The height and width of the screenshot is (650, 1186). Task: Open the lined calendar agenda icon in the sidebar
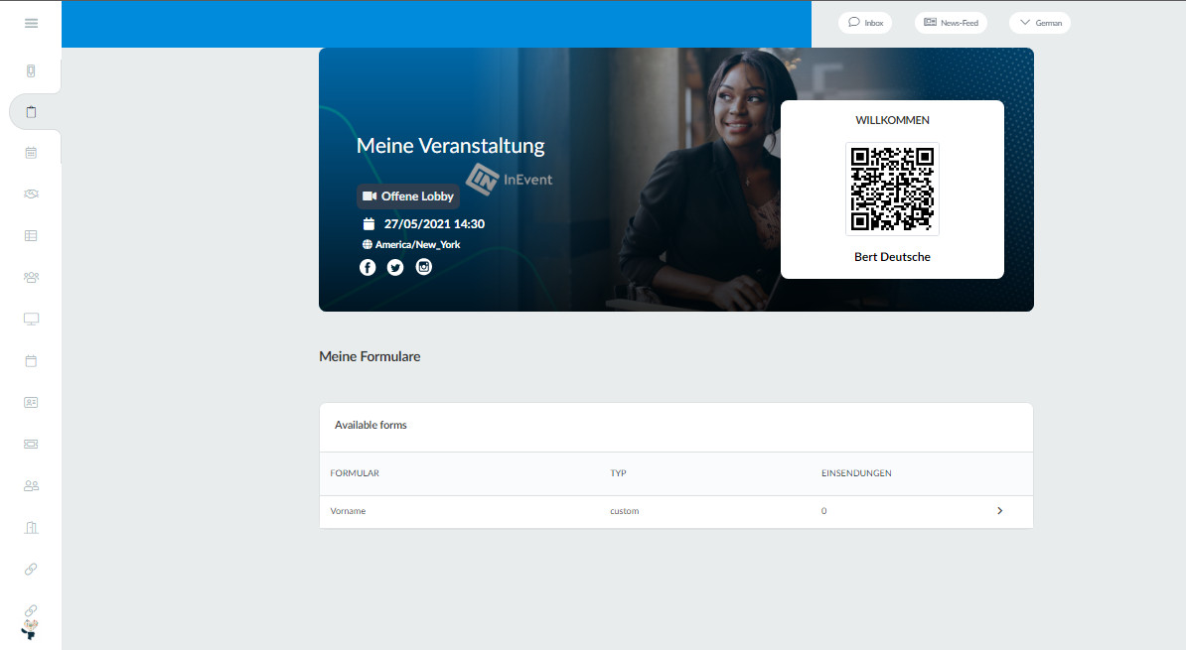point(31,153)
